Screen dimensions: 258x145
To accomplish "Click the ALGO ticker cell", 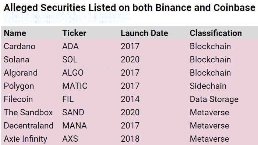I will pyautogui.click(x=73, y=73).
